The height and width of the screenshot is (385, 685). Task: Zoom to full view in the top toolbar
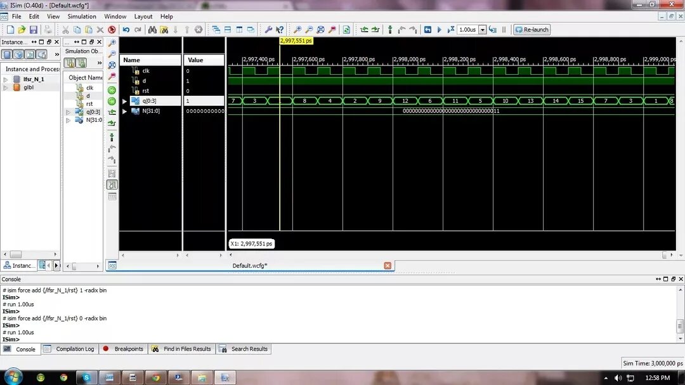click(321, 30)
